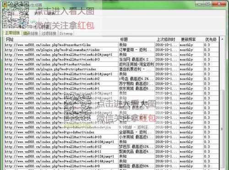Click the vertical scrollbar thumb of the list

tap(222, 129)
